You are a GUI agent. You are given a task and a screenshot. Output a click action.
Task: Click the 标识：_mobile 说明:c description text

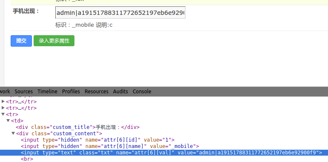click(84, 25)
